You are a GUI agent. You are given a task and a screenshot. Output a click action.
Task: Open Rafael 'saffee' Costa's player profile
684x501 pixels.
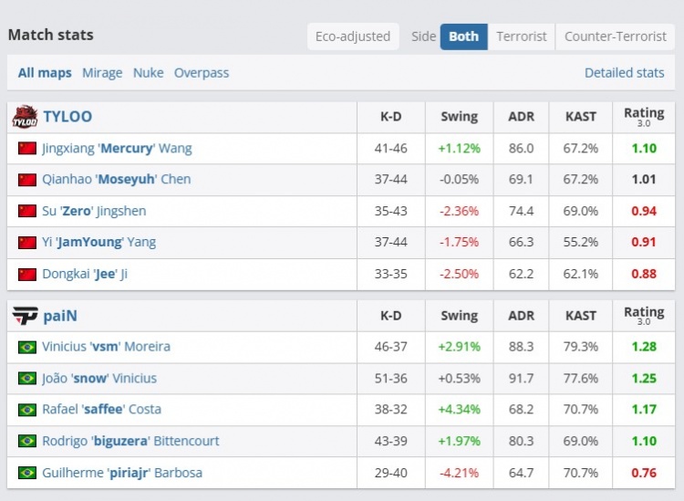tap(101, 410)
